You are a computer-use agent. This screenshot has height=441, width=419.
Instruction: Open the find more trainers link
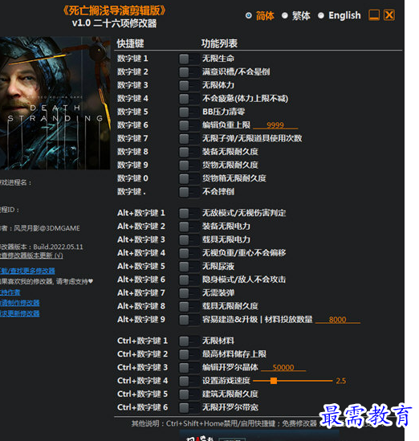click(x=27, y=271)
